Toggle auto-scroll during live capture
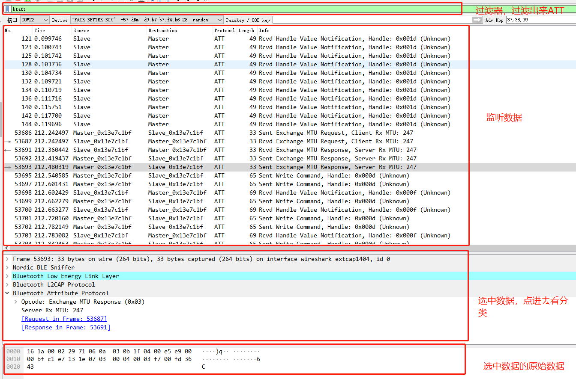This screenshot has width=576, height=379. [152, 1]
